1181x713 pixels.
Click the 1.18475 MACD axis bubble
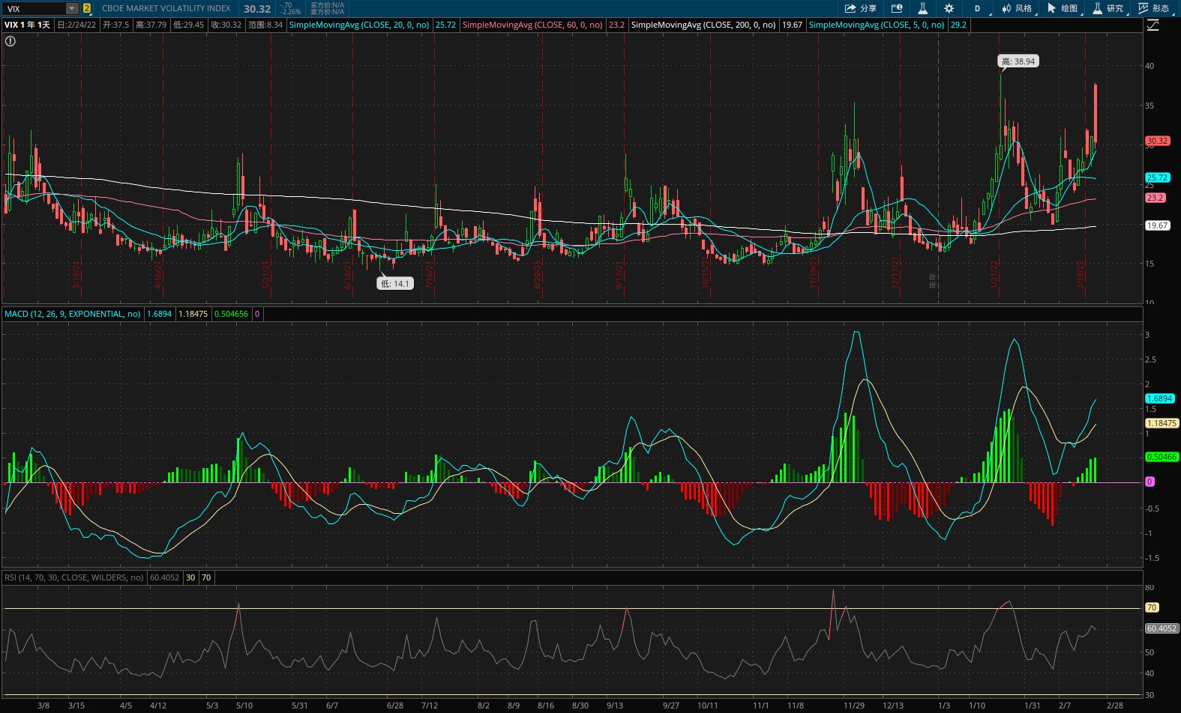(1162, 423)
